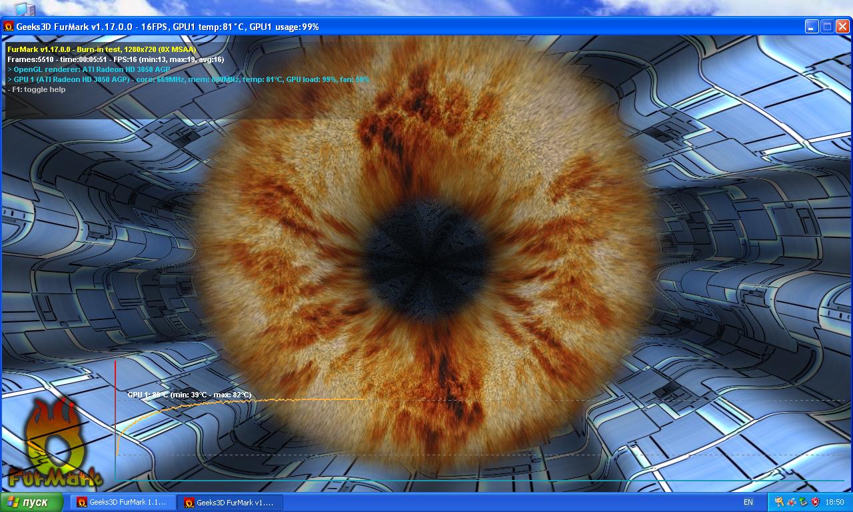Viewport: 853px width, 512px height.
Task: Open the EN language indicator
Action: tap(748, 502)
